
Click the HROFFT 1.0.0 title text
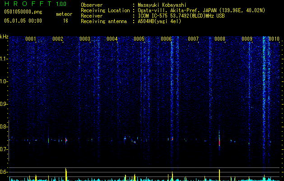coord(35,4)
